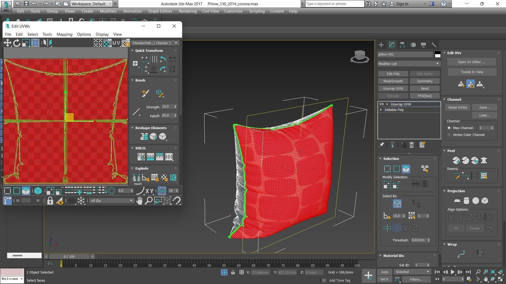This screenshot has height=284, width=506.
Task: Click the Pan view hand icon
Action: 139,201
